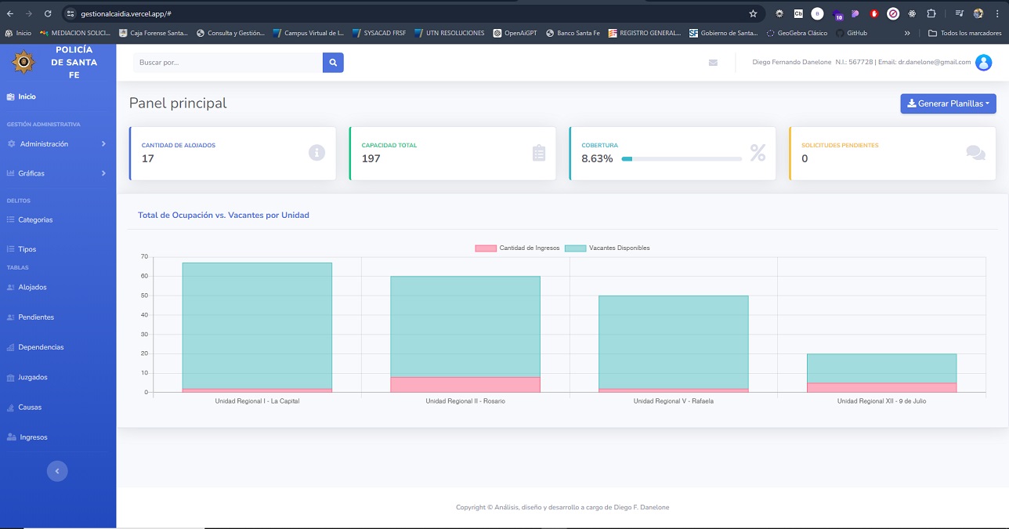Image resolution: width=1009 pixels, height=529 pixels.
Task: Click the percent icon on Cobertura card
Action: pyautogui.click(x=758, y=153)
